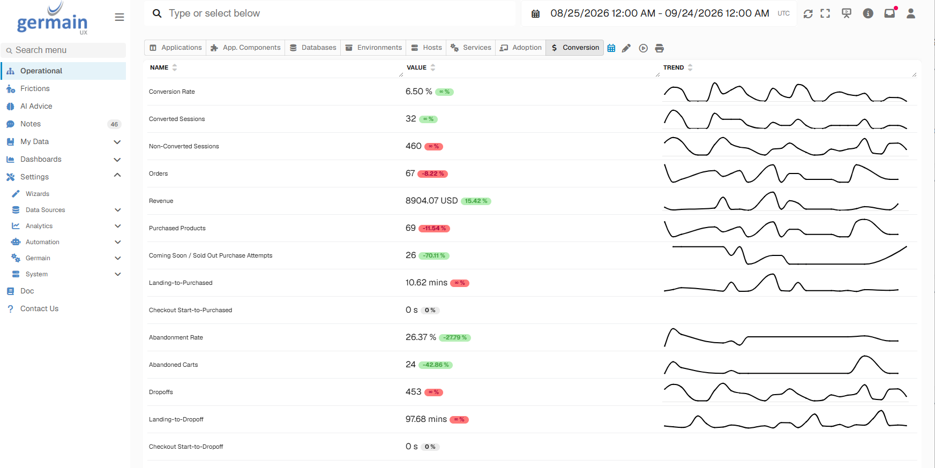
Task: Click Checkout Start-to-Dropoff row name
Action: tap(186, 447)
